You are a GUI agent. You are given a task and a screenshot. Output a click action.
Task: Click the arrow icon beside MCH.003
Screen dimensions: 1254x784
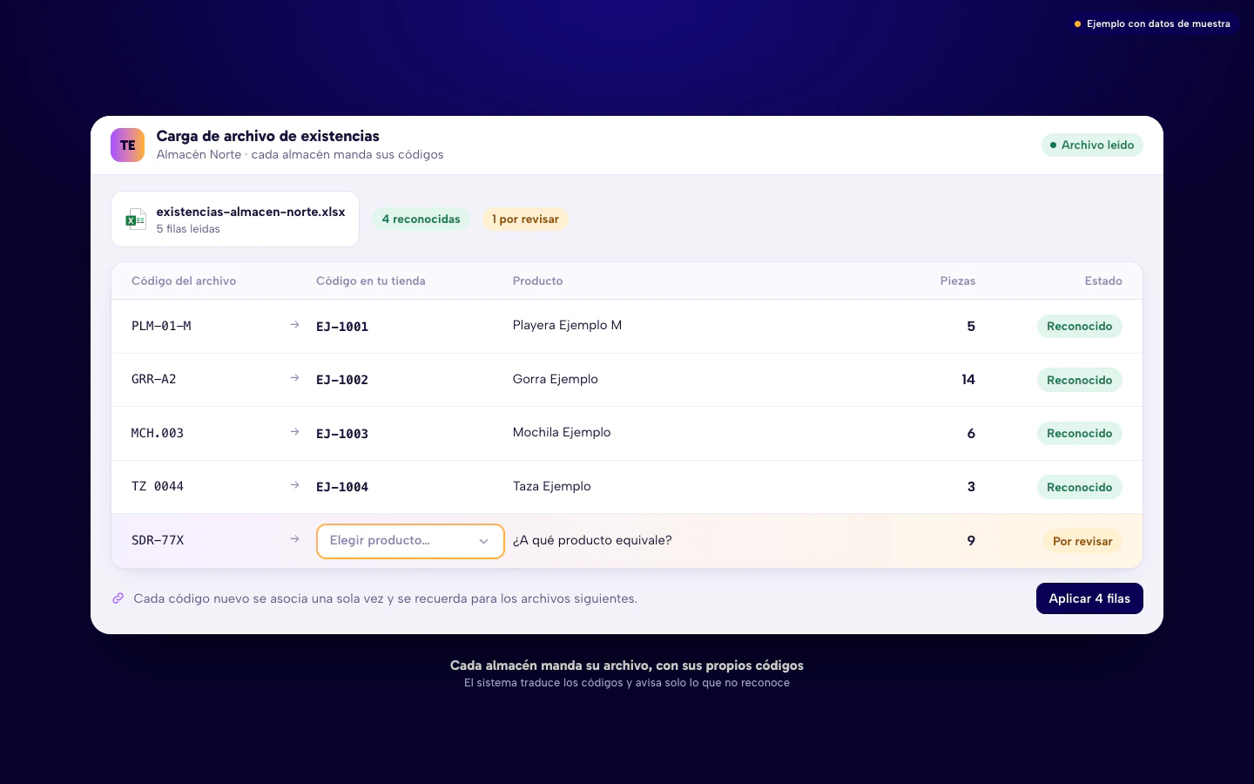tap(294, 432)
